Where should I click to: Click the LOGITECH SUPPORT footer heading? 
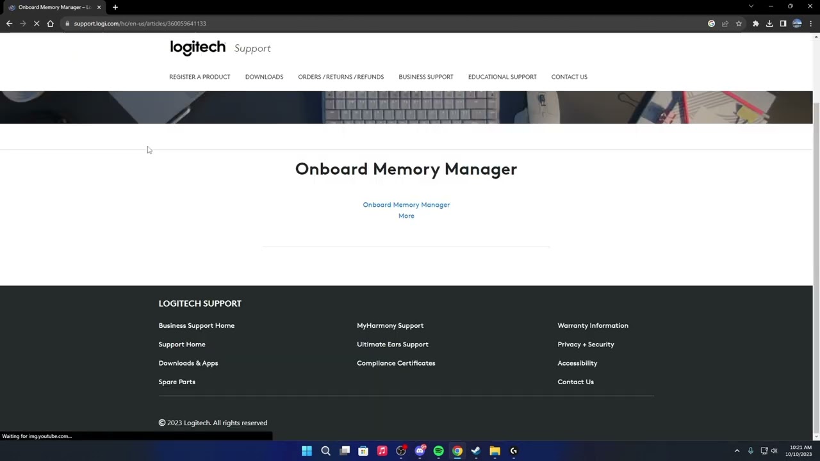(x=200, y=303)
